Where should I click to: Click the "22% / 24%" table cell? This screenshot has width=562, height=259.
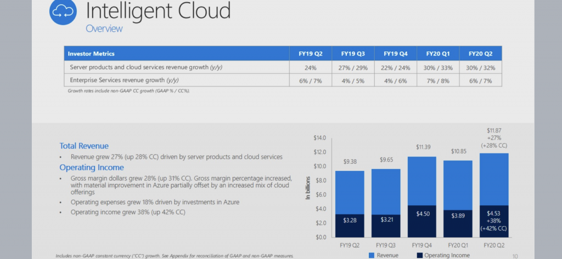point(396,68)
